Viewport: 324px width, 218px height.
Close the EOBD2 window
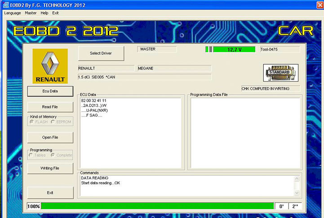click(320, 5)
